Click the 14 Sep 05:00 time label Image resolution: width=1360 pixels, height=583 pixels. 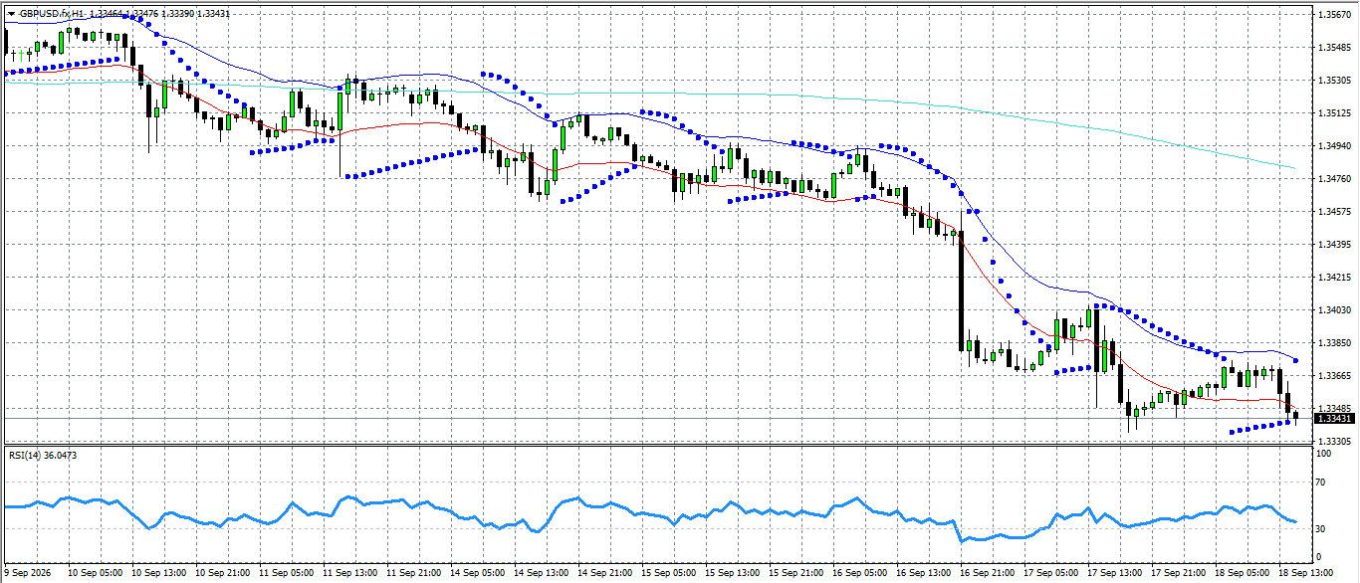(478, 574)
